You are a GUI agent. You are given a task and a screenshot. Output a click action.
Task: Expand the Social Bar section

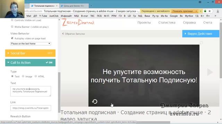click(x=30, y=53)
